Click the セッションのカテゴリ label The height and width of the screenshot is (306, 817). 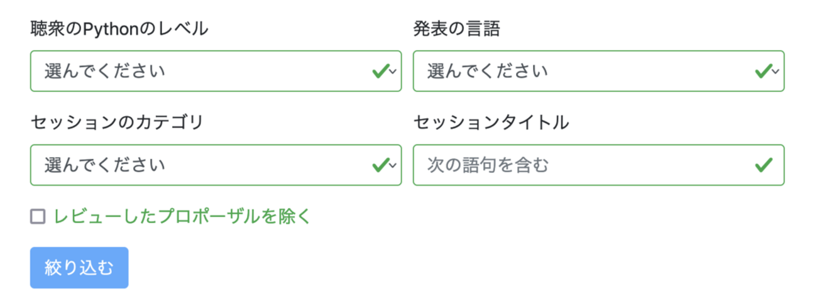click(117, 123)
